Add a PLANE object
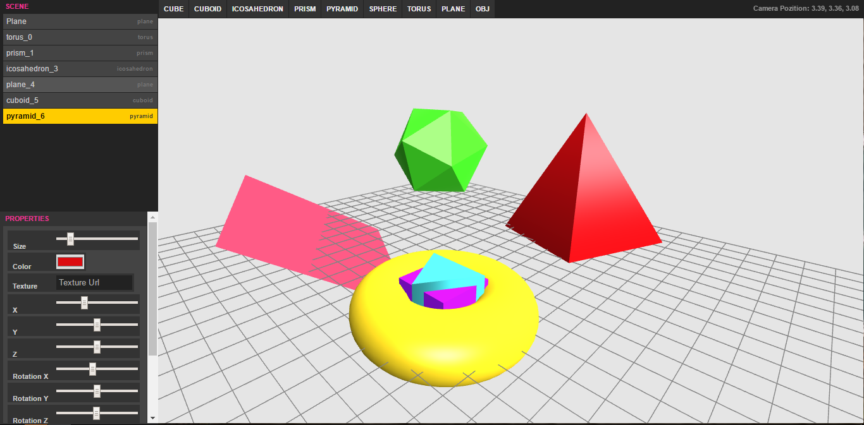This screenshot has height=425, width=864. click(x=453, y=9)
